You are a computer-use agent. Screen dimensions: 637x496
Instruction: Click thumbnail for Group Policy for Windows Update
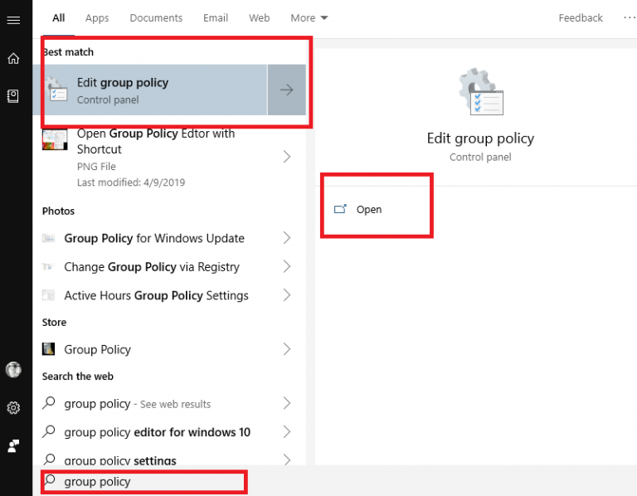(x=48, y=238)
